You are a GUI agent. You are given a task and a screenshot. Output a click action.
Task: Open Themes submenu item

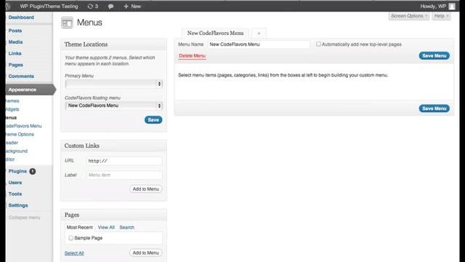point(12,101)
